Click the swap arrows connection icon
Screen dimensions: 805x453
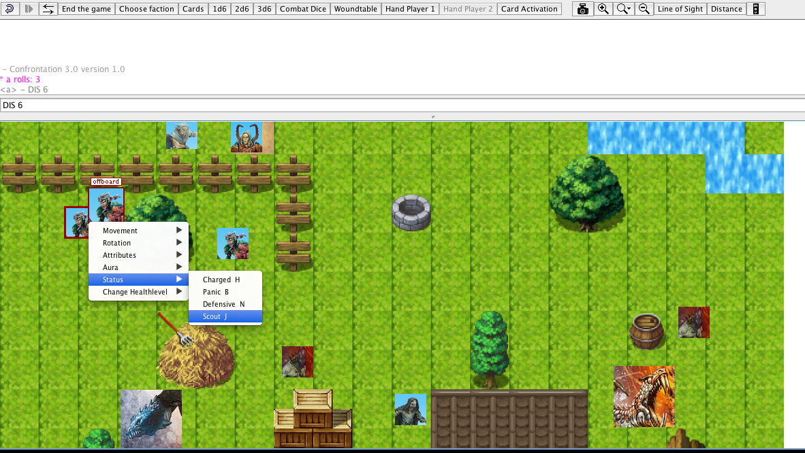[48, 9]
